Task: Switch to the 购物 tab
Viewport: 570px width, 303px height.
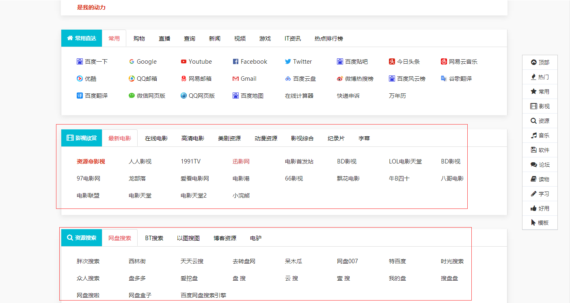Action: click(x=139, y=39)
